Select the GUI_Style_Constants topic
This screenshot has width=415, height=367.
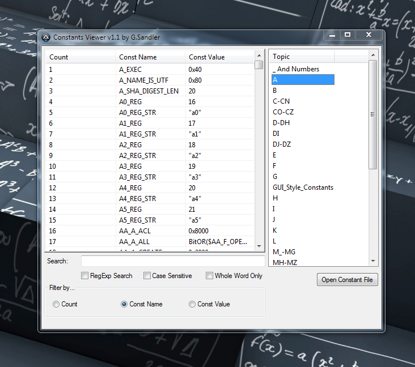click(x=303, y=187)
